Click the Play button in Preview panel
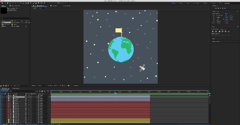The image size is (240, 125). (x=220, y=8)
